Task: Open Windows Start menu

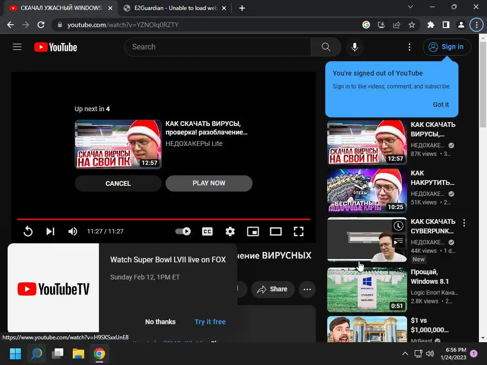Action: (15, 354)
